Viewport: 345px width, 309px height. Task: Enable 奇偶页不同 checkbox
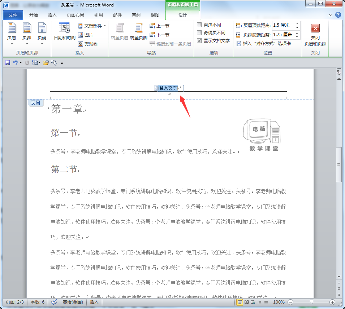coord(199,33)
